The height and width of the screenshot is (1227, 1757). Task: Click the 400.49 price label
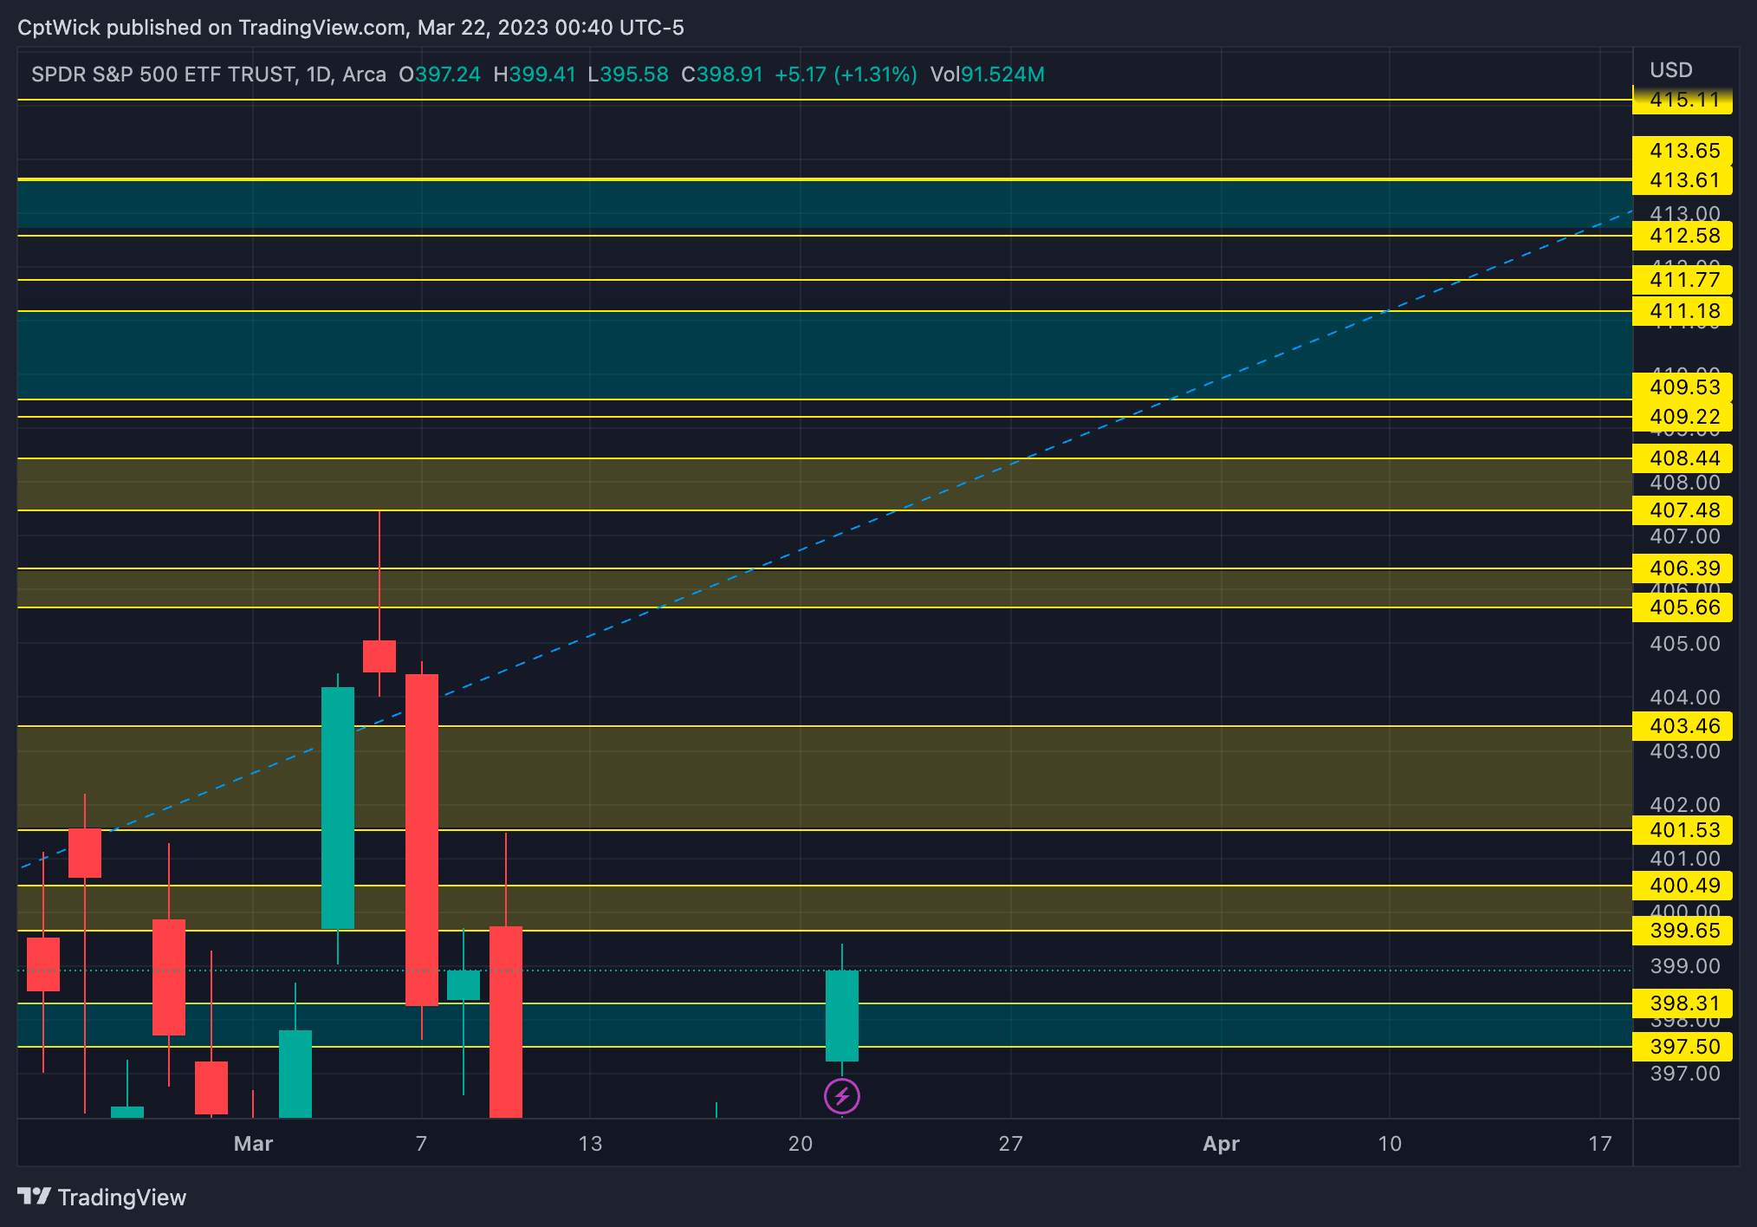click(x=1682, y=886)
